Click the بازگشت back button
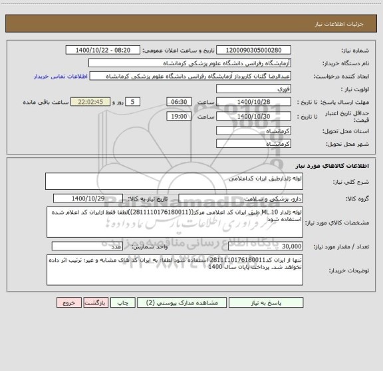This screenshot has height=371, width=383. point(96,302)
